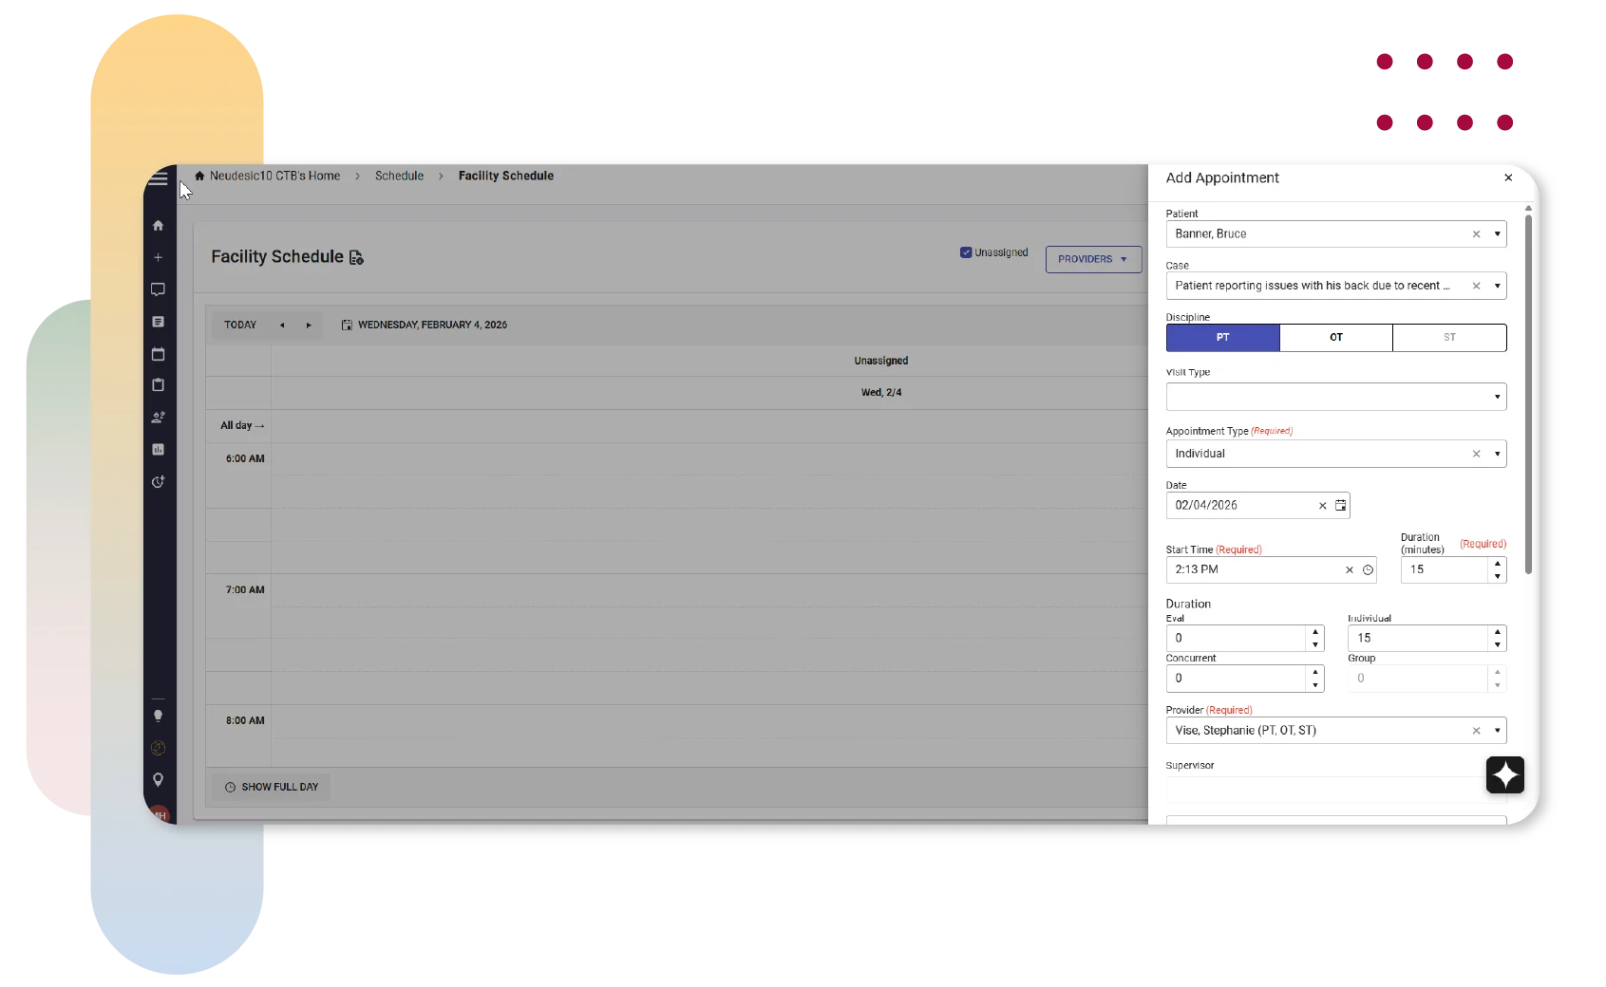Click the clock icon in Start Time
Viewport: 1606px width, 987px height.
1368,570
